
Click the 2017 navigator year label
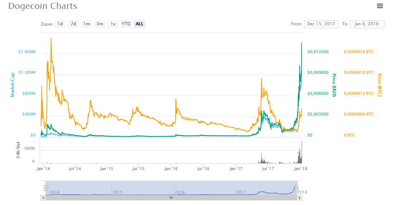click(x=241, y=192)
